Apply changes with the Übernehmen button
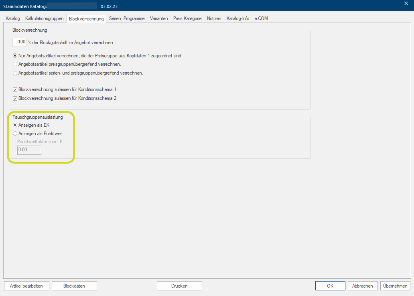The image size is (414, 296). (395, 286)
